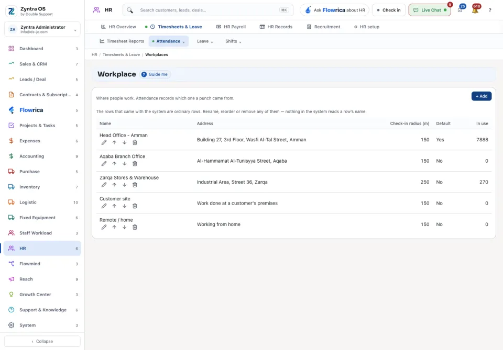The height and width of the screenshot is (350, 503).
Task: Open System in the sidebar
Action: pos(42,325)
